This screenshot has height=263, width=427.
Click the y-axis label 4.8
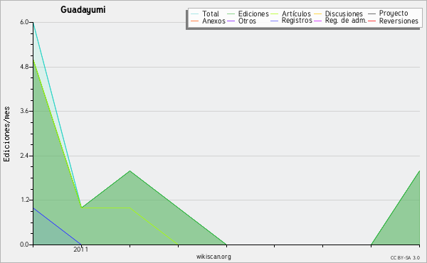tap(24, 67)
